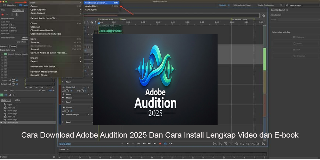Adjust the Mix Dry/Wet slider handle
The height and width of the screenshot is (160, 320).
click(40, 91)
